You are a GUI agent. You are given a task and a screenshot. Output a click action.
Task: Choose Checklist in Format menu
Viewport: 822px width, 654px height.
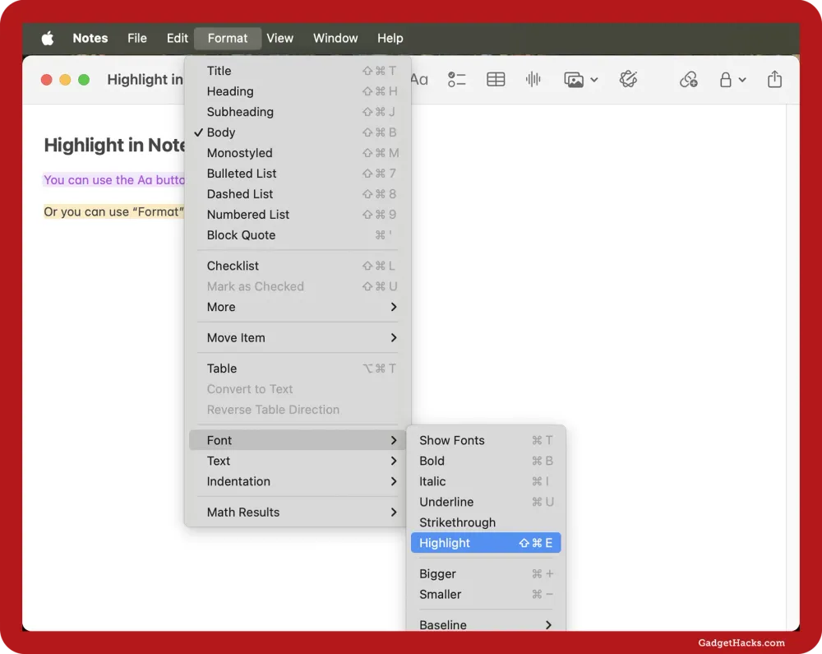(x=298, y=266)
